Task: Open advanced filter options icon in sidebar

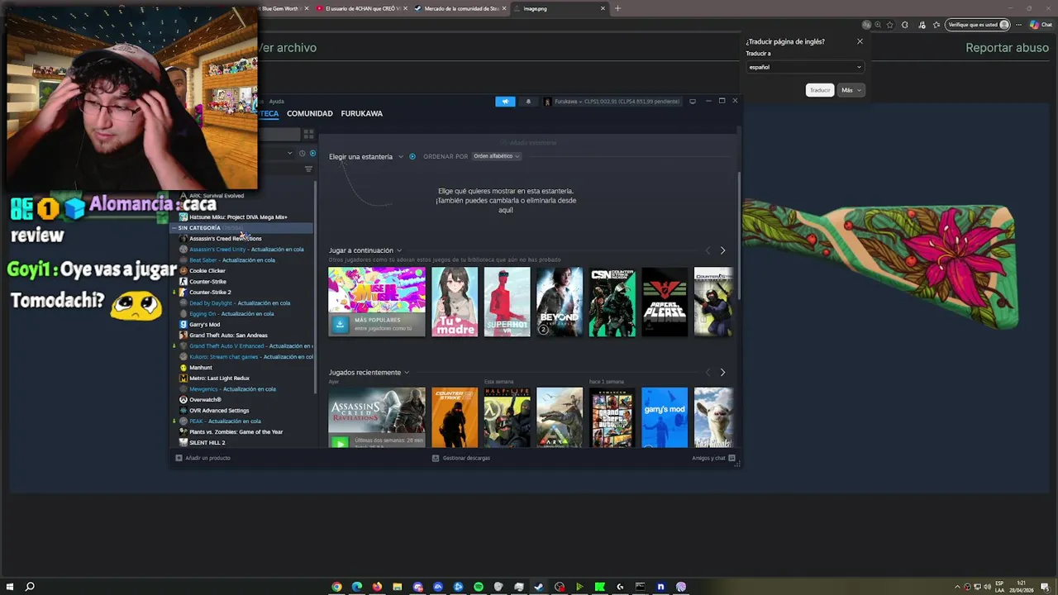Action: click(308, 169)
